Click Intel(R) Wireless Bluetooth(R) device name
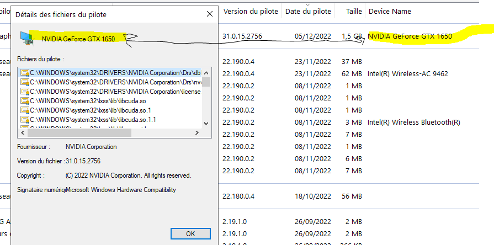This screenshot has height=245, width=494. (x=413, y=122)
